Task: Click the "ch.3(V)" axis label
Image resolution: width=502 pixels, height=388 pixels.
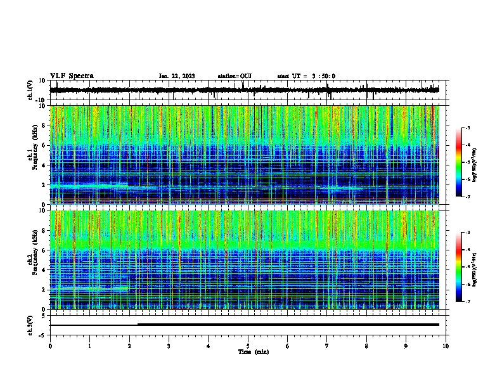Action: pyautogui.click(x=30, y=326)
